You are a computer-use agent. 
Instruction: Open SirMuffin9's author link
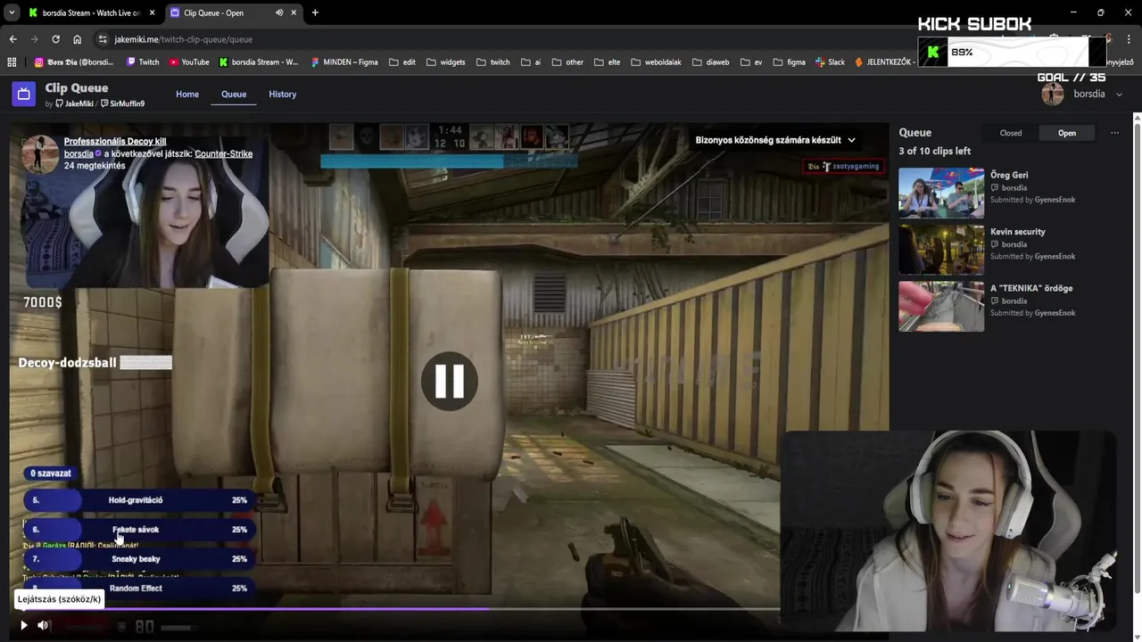click(x=122, y=103)
